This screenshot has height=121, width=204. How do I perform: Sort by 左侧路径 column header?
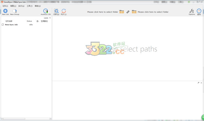[x=44, y=21]
